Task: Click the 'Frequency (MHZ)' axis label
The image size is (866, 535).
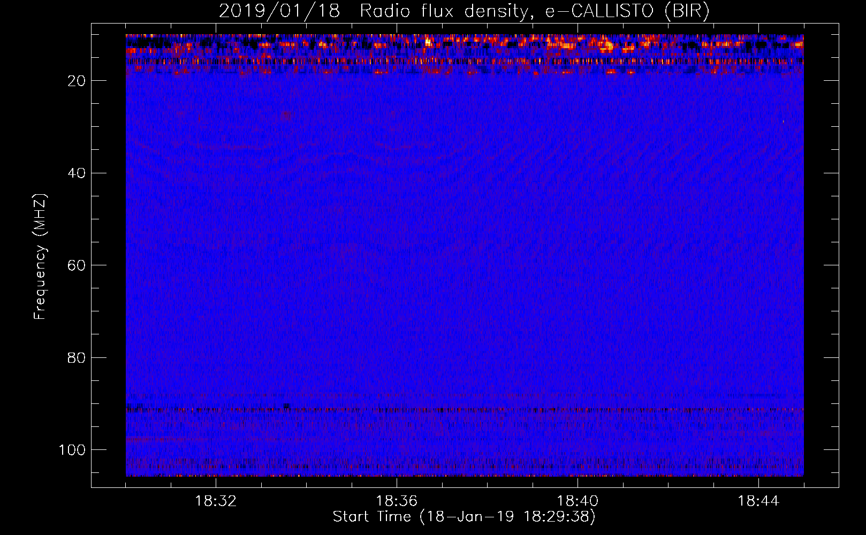Action: (40, 256)
